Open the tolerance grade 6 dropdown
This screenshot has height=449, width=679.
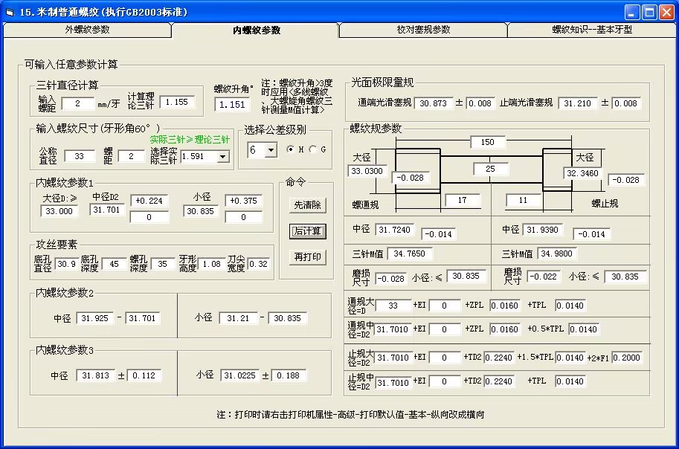point(271,150)
